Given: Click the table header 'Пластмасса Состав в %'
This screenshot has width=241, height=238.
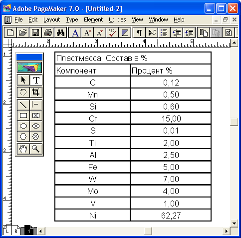Looking at the screenshot, I should click(133, 58).
